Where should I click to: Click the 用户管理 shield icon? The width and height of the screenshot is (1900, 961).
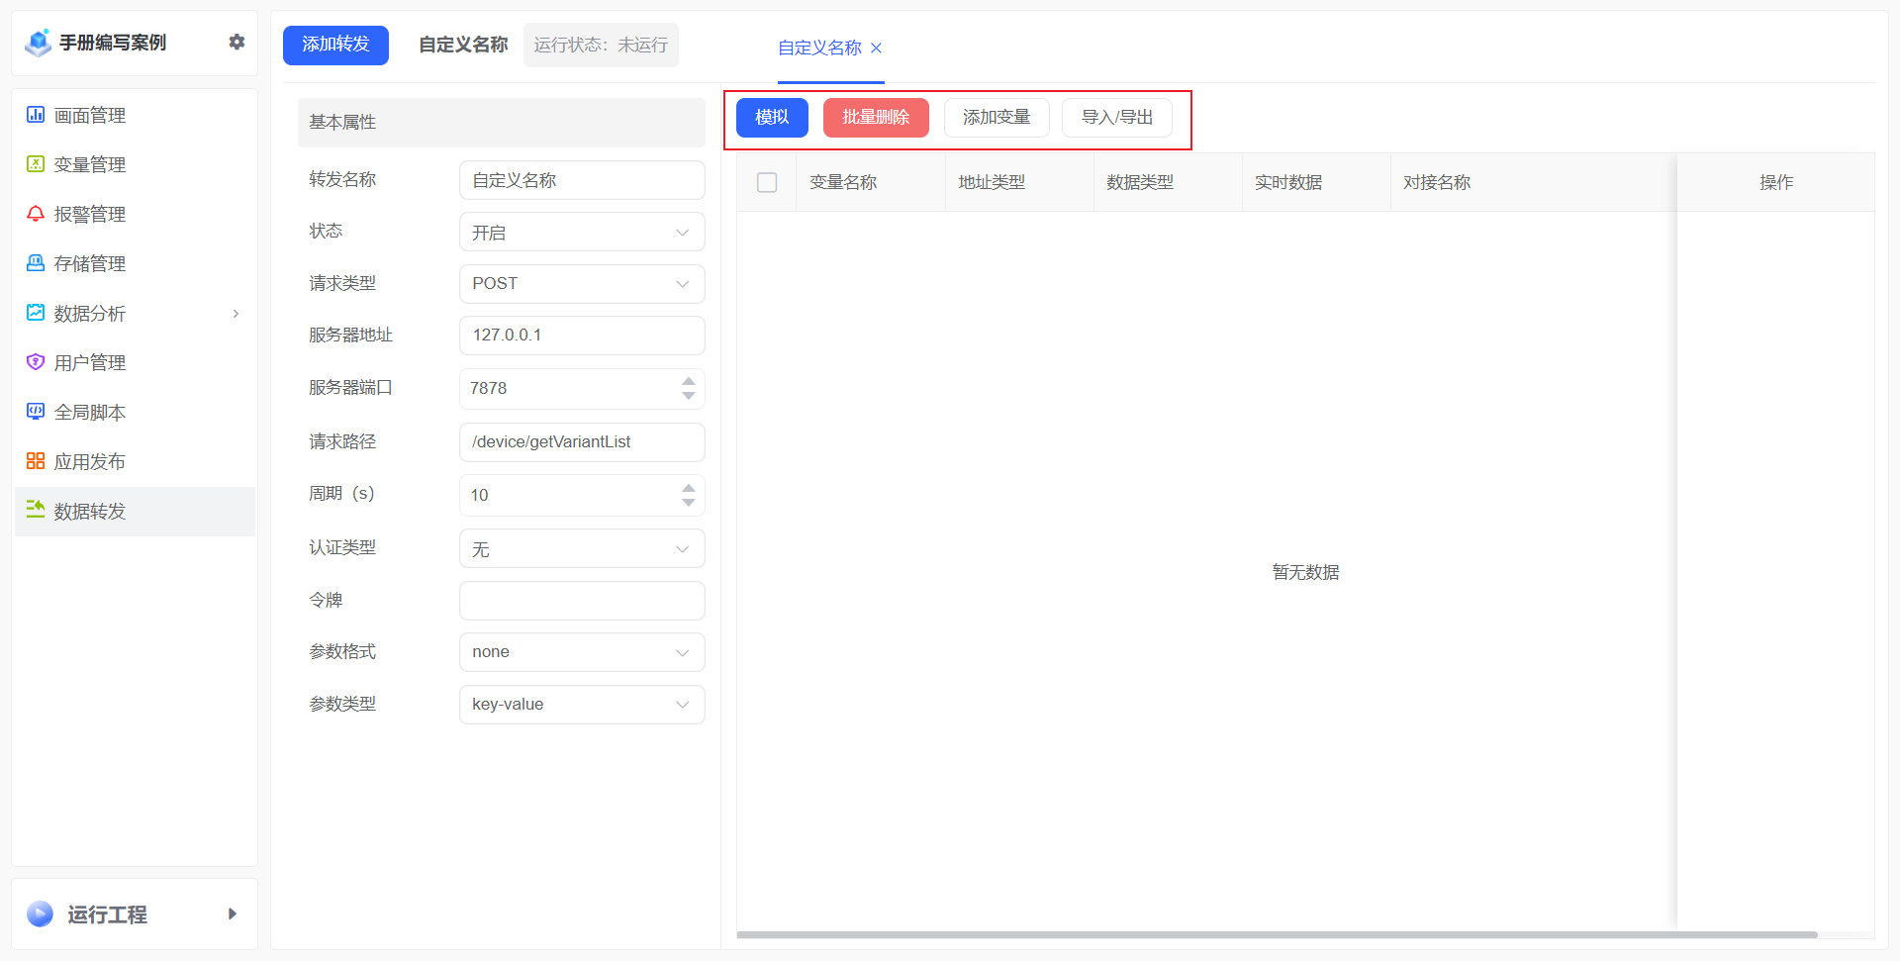point(36,362)
